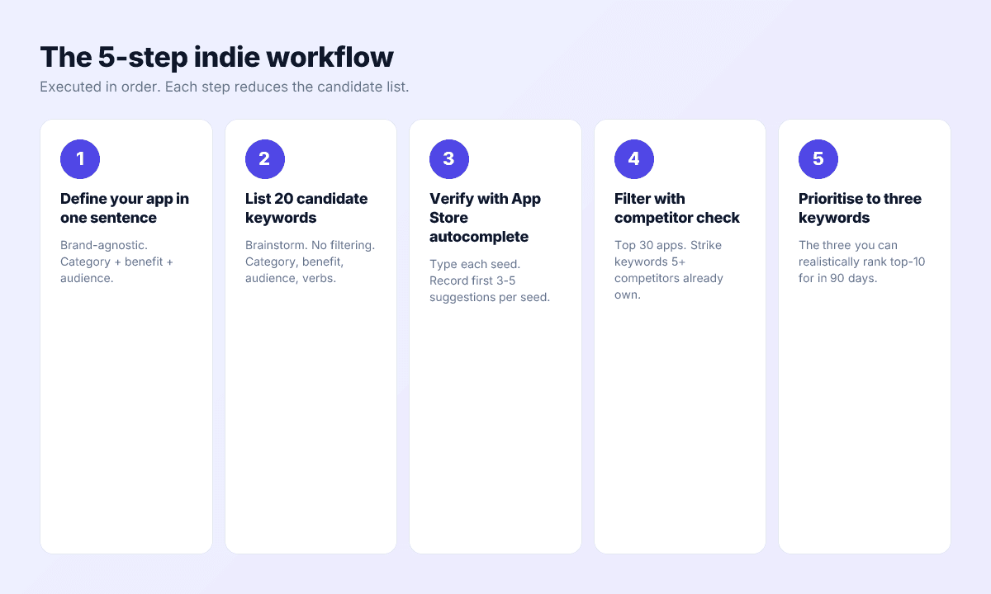Image resolution: width=991 pixels, height=594 pixels.
Task: Click the step 3 numbered badge
Action: click(x=449, y=158)
